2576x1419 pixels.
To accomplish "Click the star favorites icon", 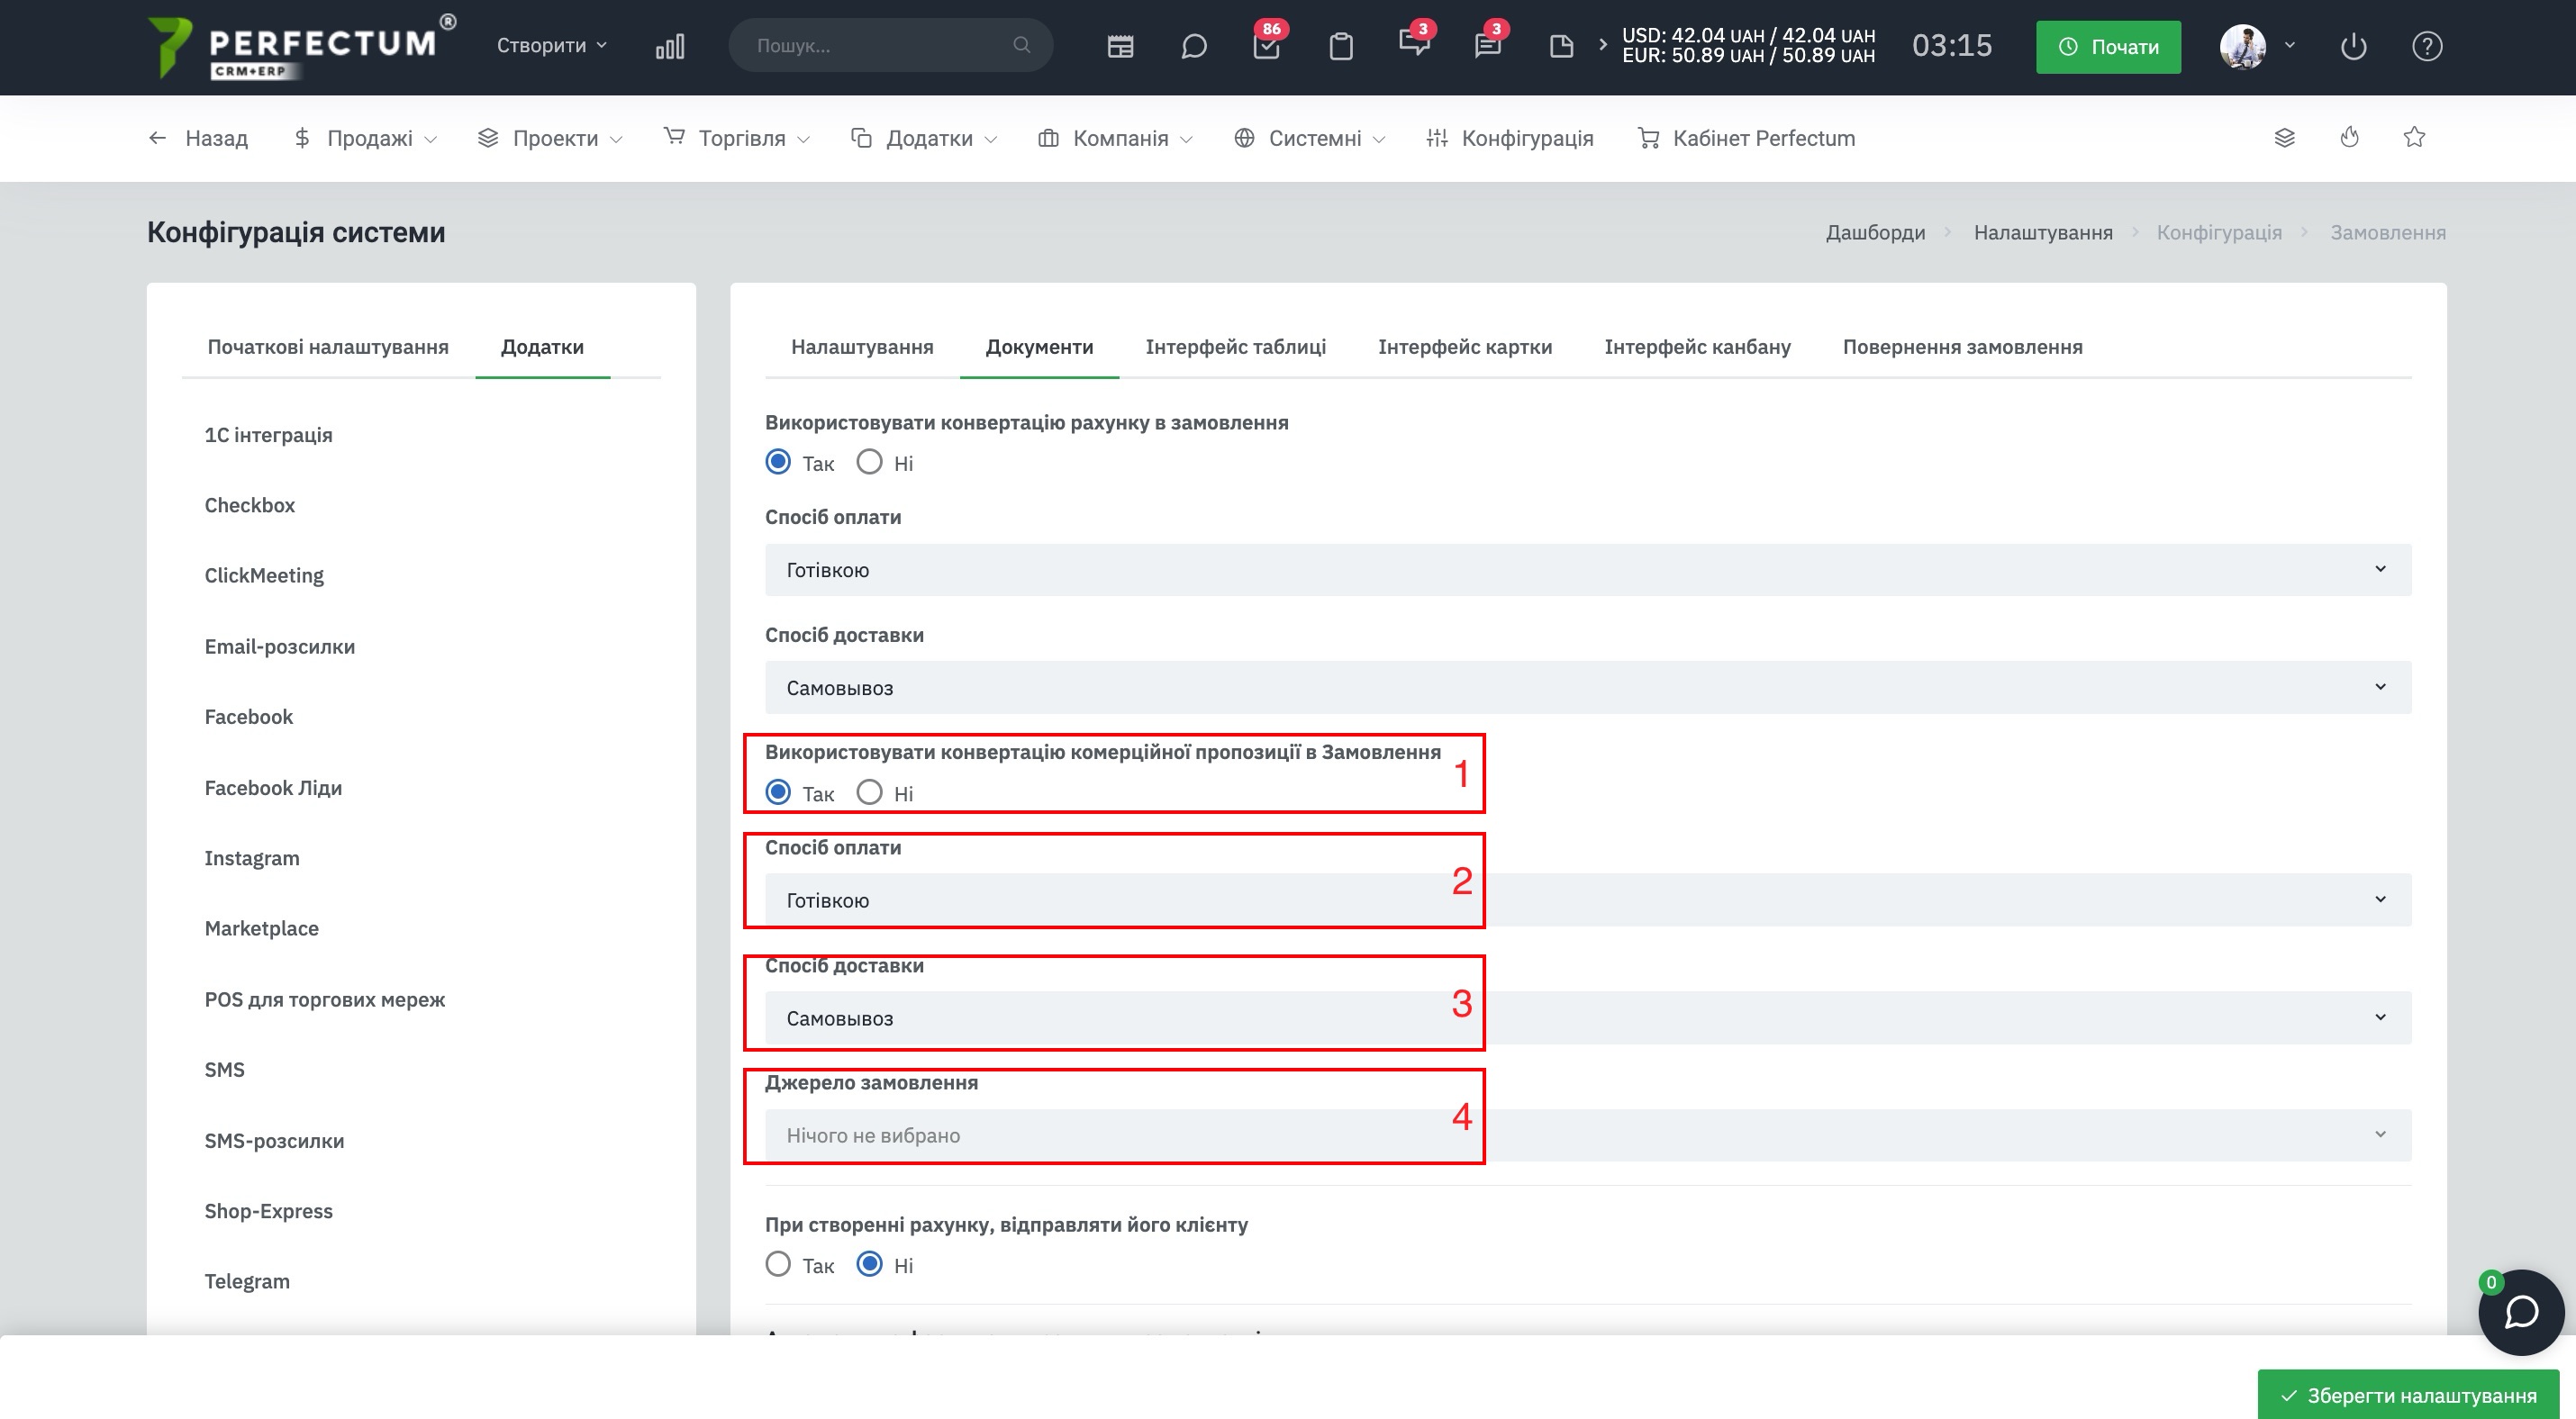I will click(x=2414, y=137).
